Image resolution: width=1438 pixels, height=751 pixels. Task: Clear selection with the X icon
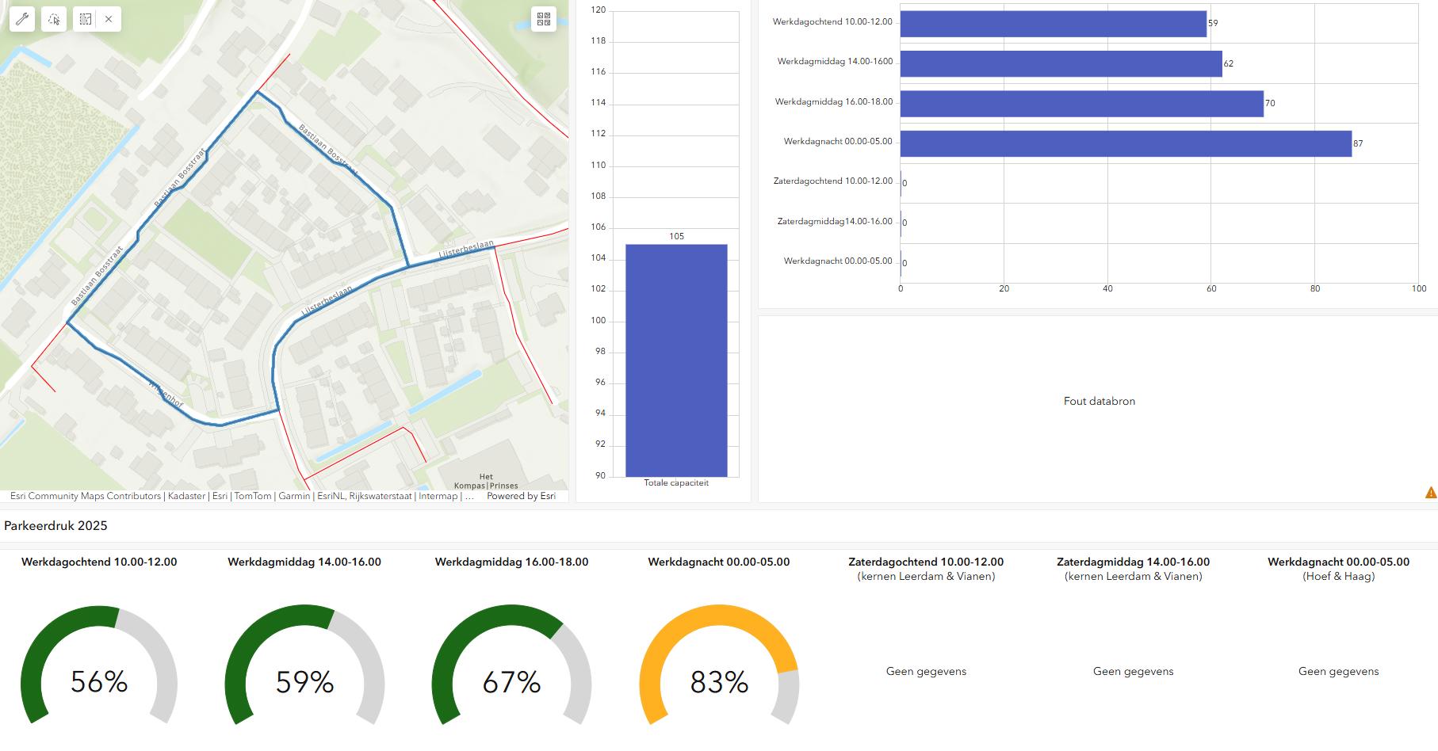109,19
